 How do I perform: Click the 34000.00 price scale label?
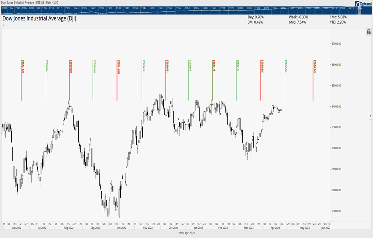(x=336, y=107)
